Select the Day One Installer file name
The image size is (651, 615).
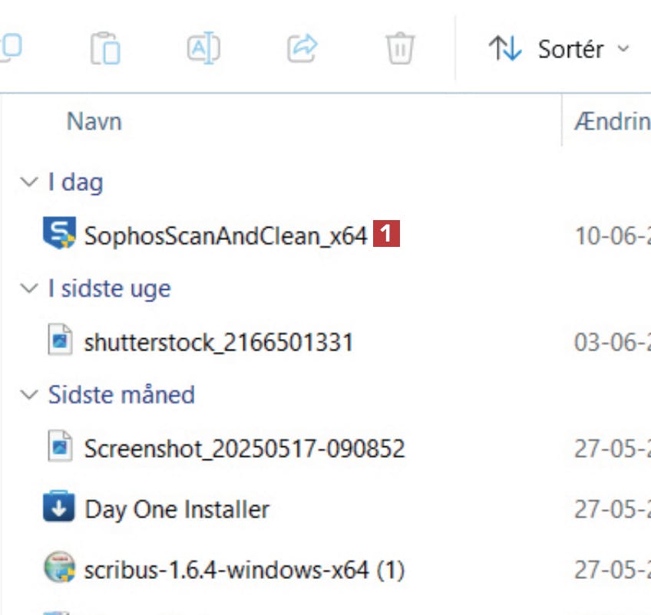(177, 509)
